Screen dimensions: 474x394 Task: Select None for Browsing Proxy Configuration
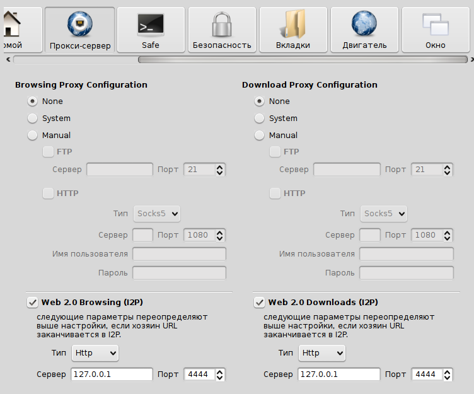coord(32,101)
